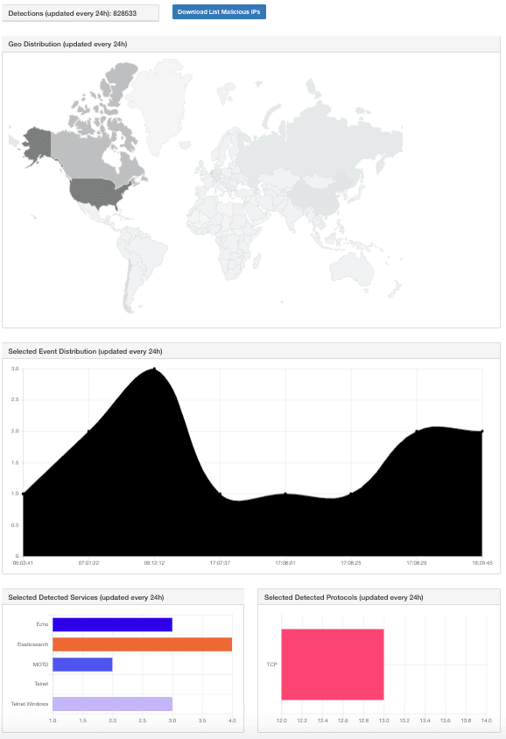Select Alaska region on the map
This screenshot has height=739, width=506.
pos(38,144)
